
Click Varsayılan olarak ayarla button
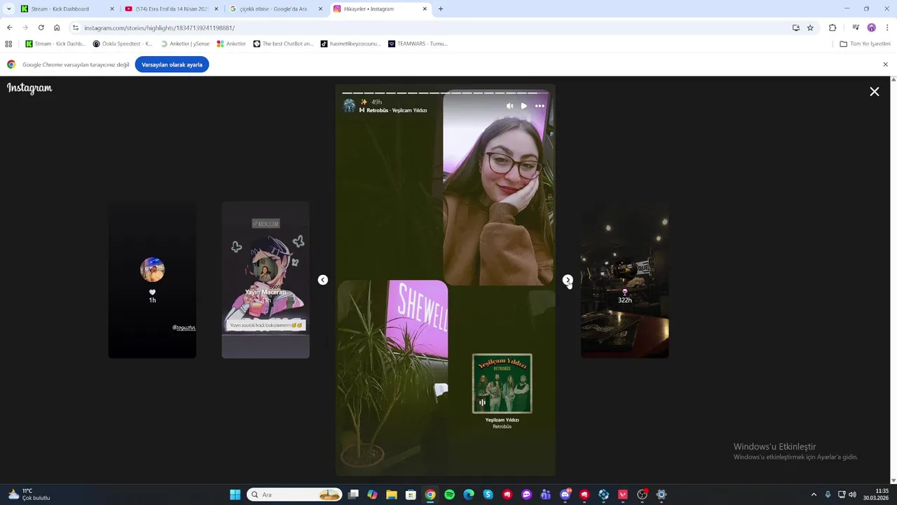tap(172, 65)
